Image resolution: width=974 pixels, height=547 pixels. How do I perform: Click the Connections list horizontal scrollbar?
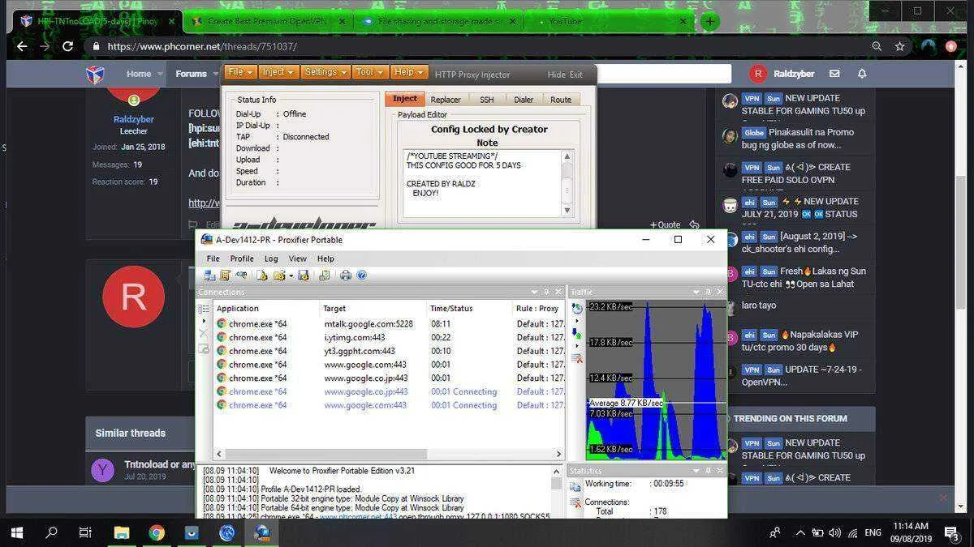(389, 454)
